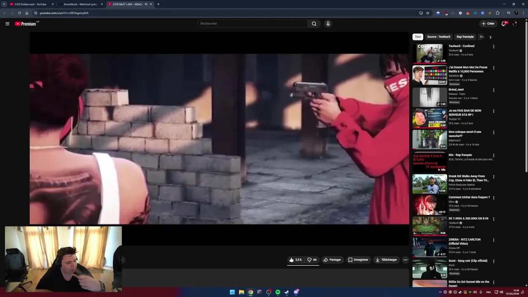Open options for TeufeurS - Confined video
The width and height of the screenshot is (528, 297).
pyautogui.click(x=493, y=47)
